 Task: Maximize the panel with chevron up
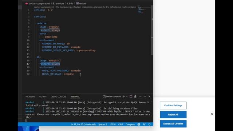145,96
